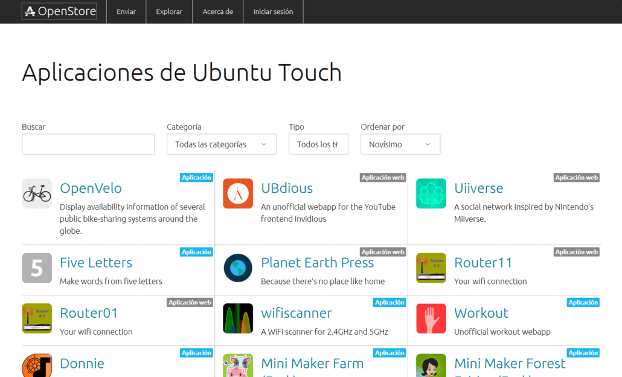Viewport: 622px width, 377px height.
Task: Select the Uiiverse teal app icon
Action: click(x=431, y=194)
